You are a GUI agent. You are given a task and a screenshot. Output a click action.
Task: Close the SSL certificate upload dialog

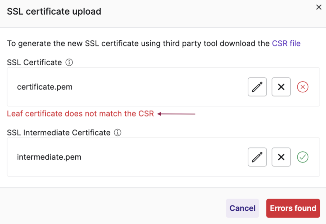pos(319,7)
